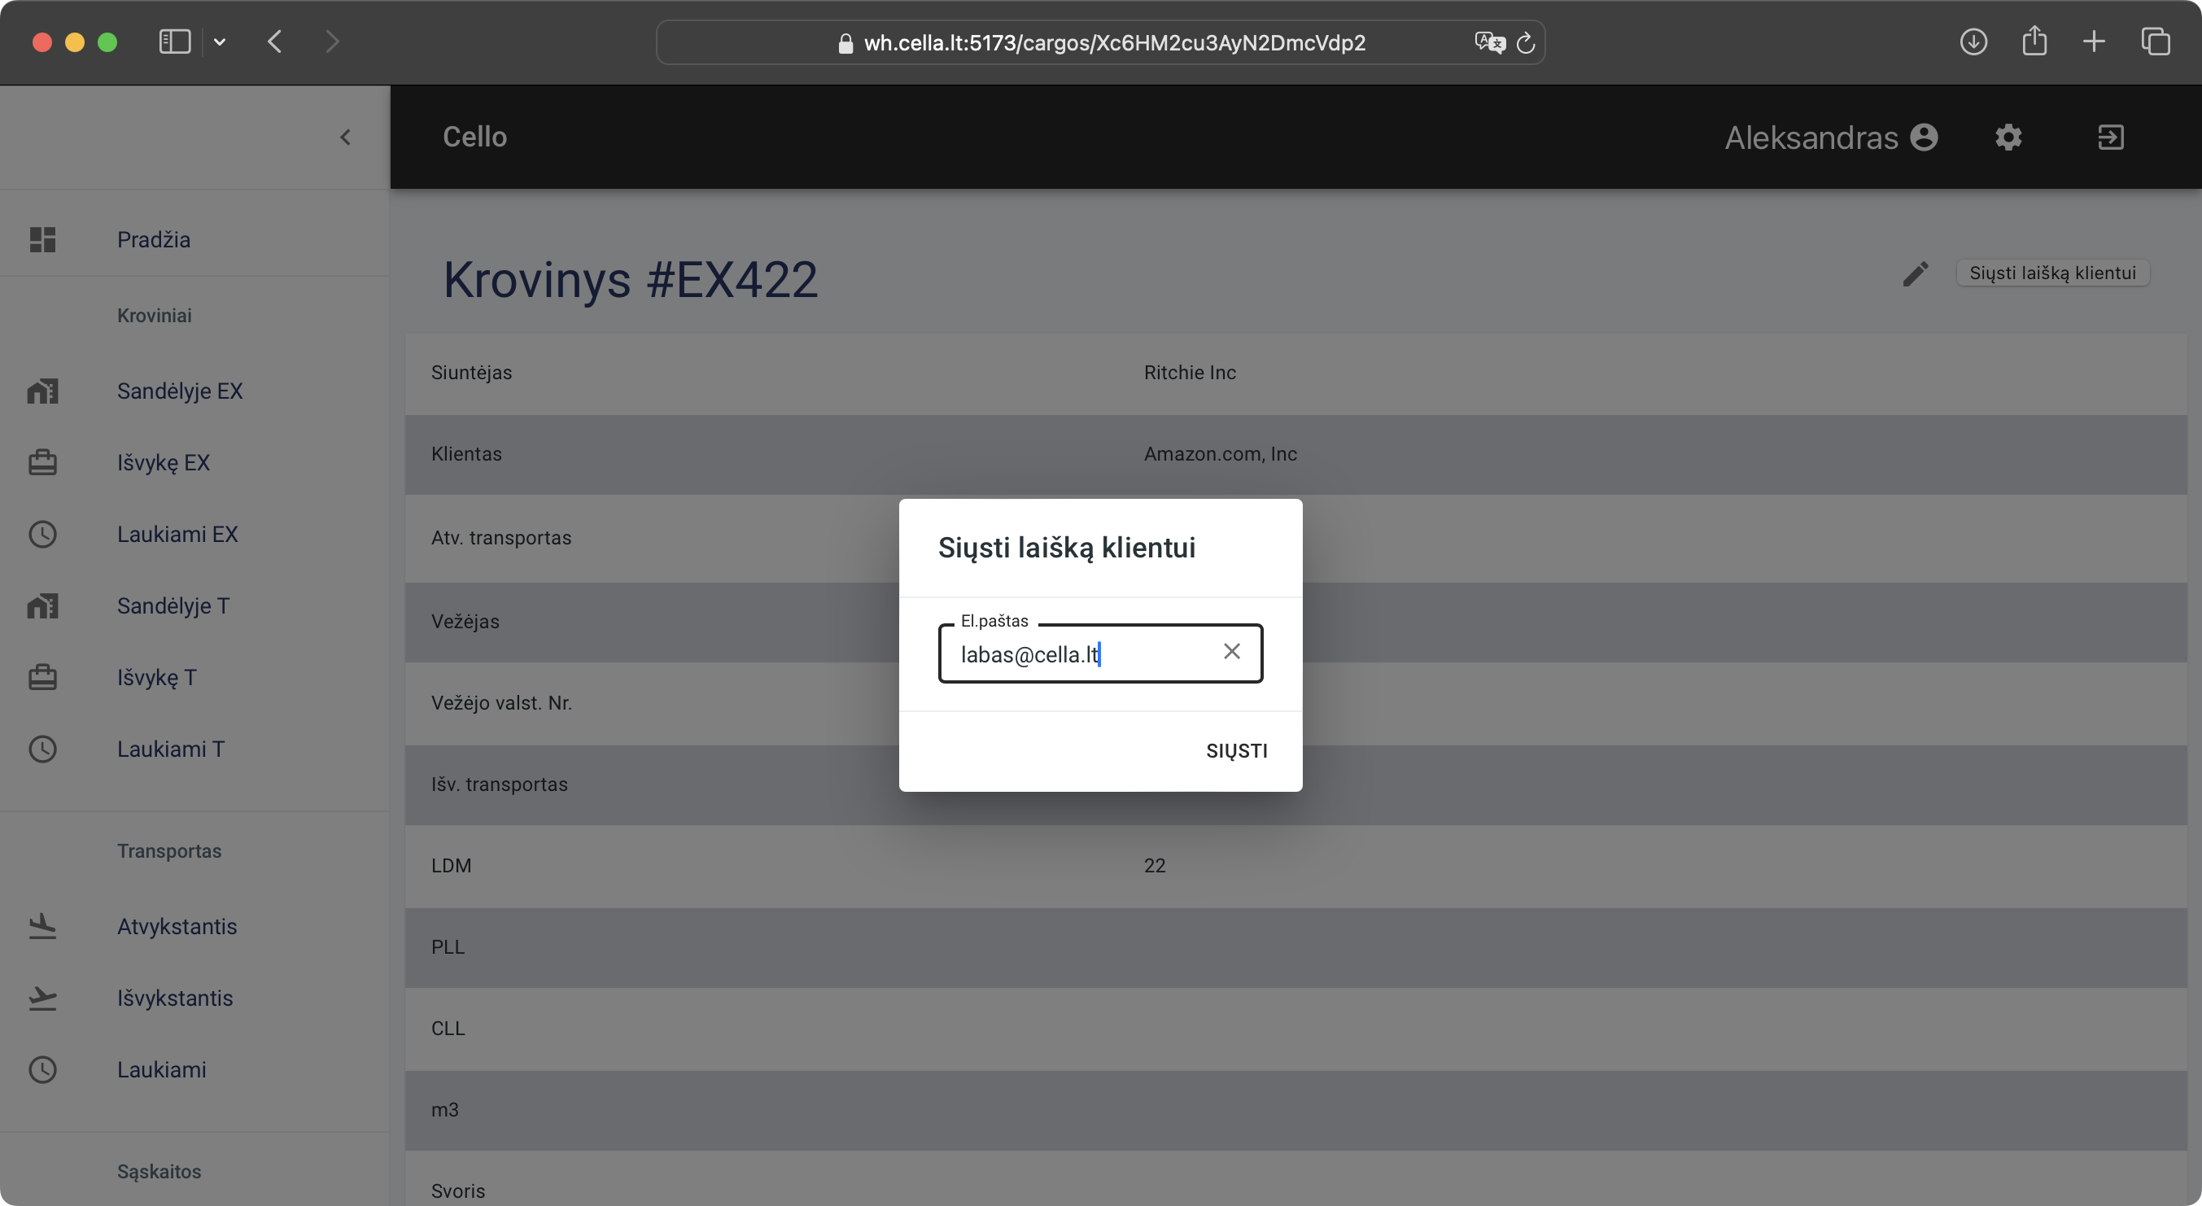
Task: Click the Atv. transportas row label
Action: pyautogui.click(x=501, y=538)
